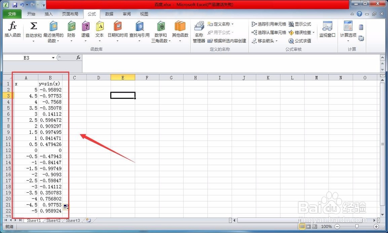Open the Text functions book icon
388x233 pixels.
coord(99,26)
